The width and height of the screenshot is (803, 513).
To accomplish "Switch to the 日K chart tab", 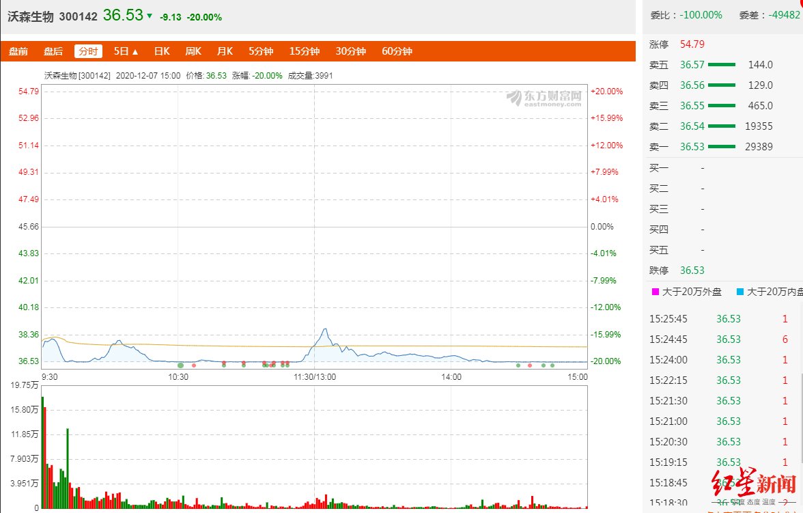I will pos(162,51).
